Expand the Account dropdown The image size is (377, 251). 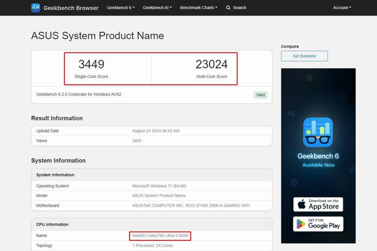tap(342, 8)
